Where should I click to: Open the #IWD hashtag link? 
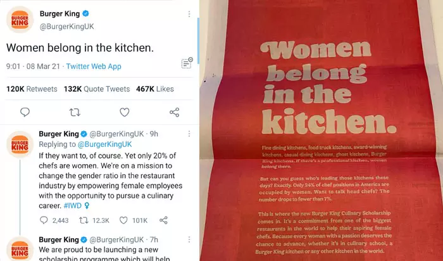tap(73, 206)
